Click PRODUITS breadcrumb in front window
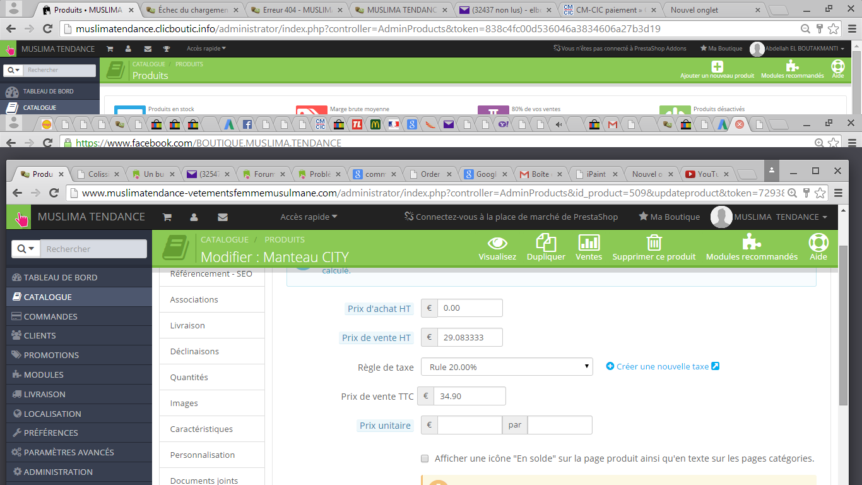The image size is (862, 485). [285, 239]
